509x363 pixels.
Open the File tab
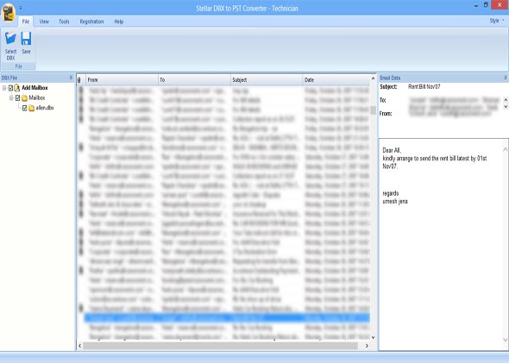coord(26,22)
